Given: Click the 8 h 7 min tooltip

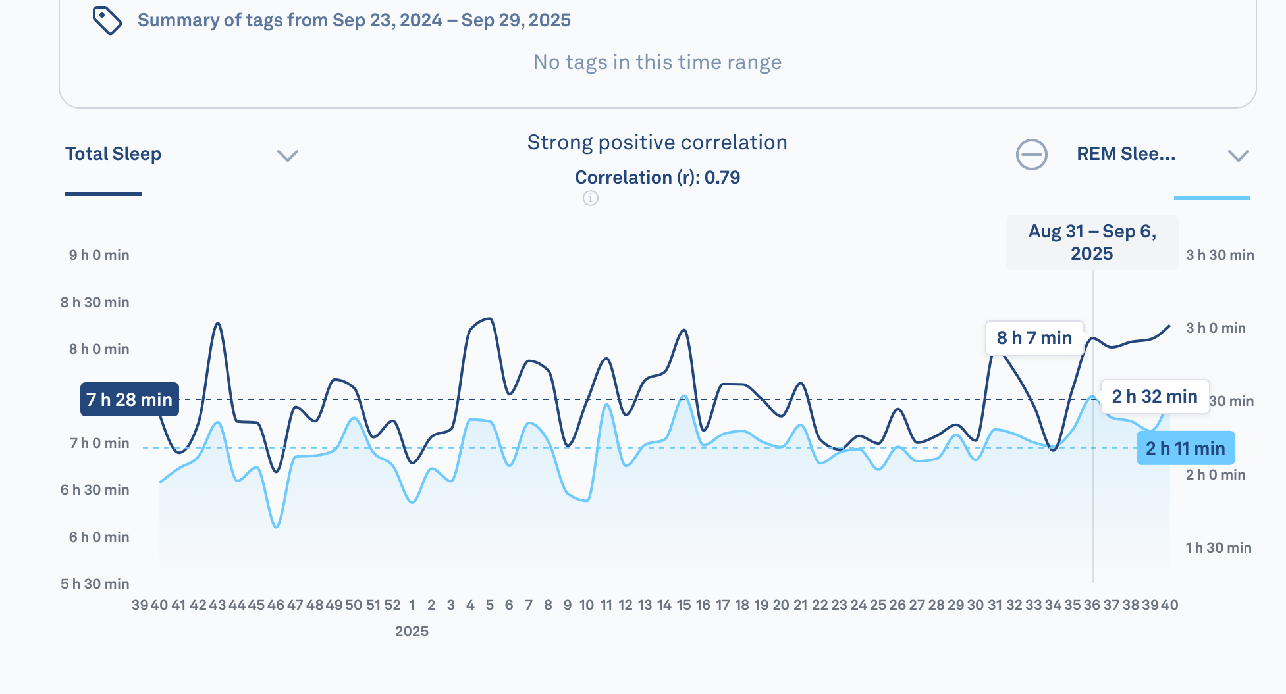Looking at the screenshot, I should (1034, 338).
